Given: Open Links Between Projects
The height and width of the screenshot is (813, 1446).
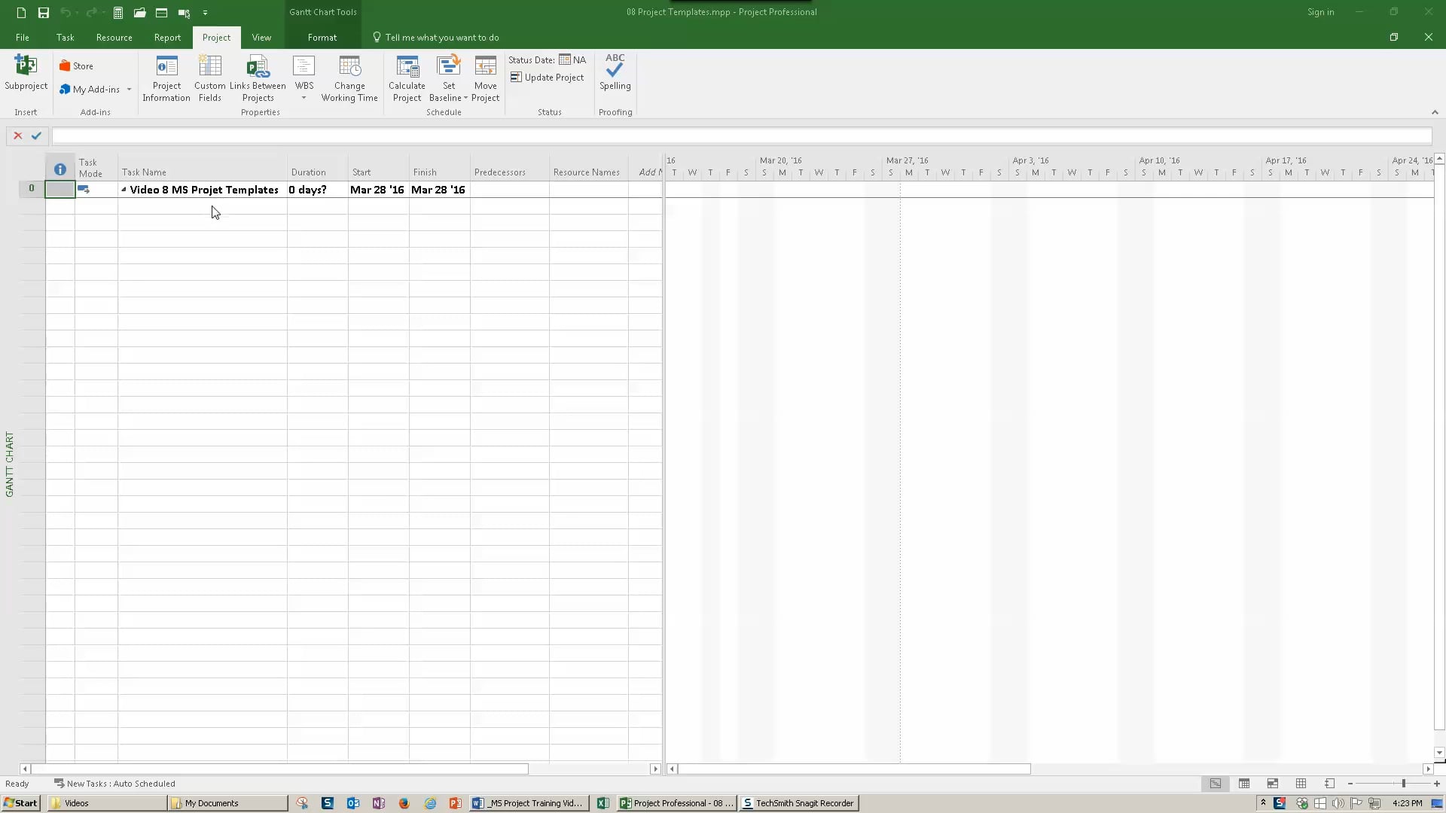Looking at the screenshot, I should 258,78.
